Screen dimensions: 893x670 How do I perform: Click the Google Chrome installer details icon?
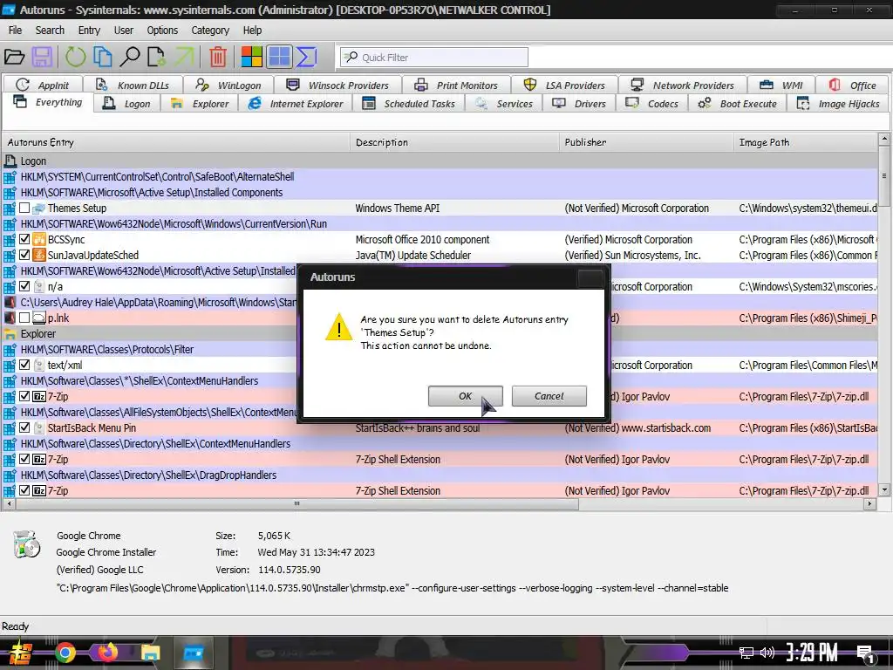point(26,544)
